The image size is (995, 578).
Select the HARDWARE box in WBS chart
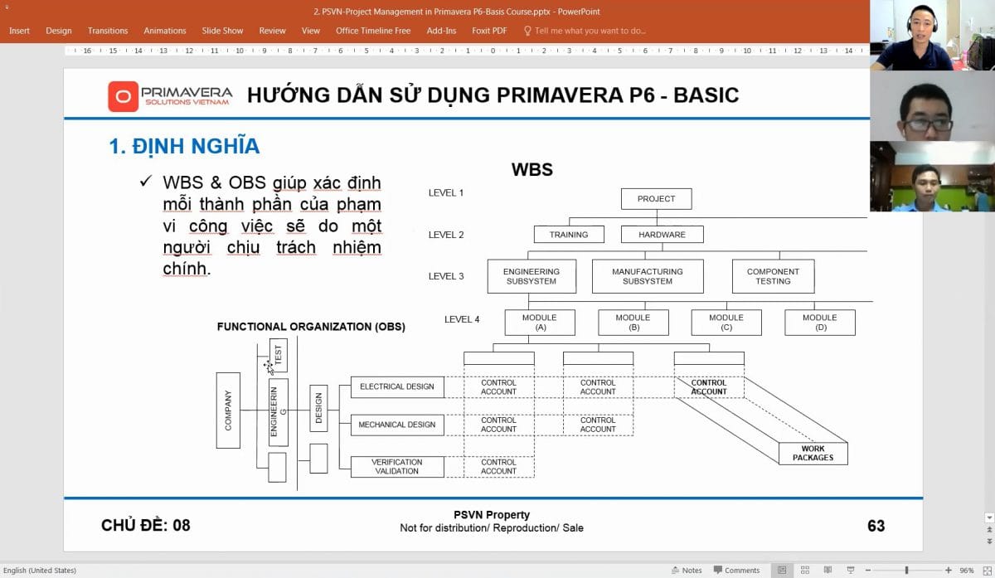[x=662, y=235]
